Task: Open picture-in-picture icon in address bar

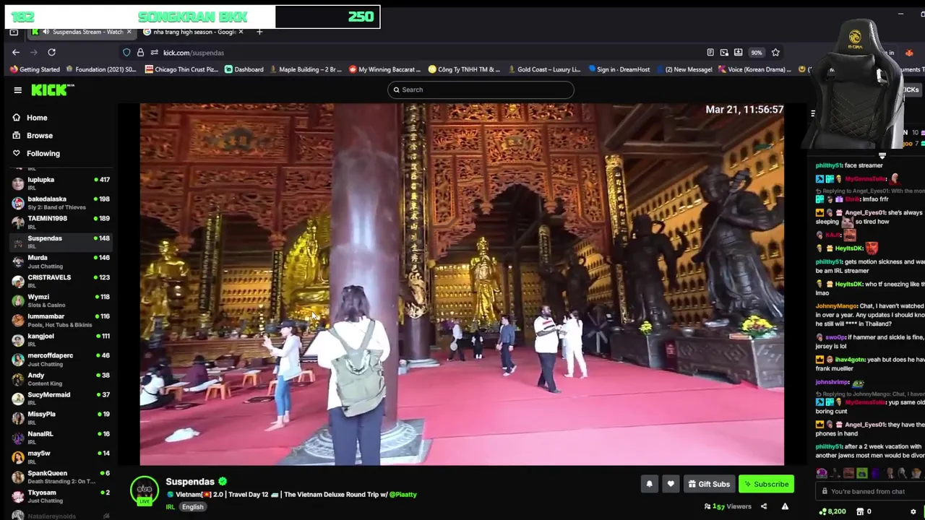Action: [724, 53]
